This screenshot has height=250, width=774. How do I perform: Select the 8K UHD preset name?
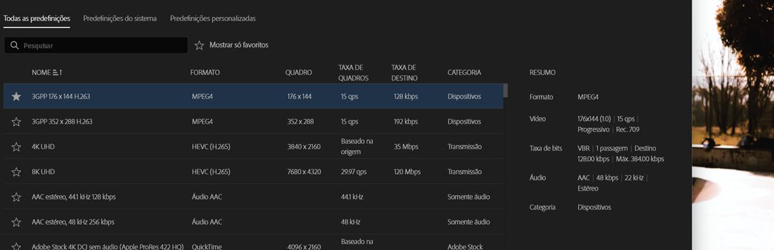43,171
